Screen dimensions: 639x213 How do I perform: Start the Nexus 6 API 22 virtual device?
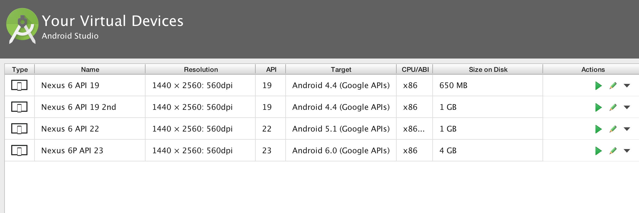tap(598, 129)
